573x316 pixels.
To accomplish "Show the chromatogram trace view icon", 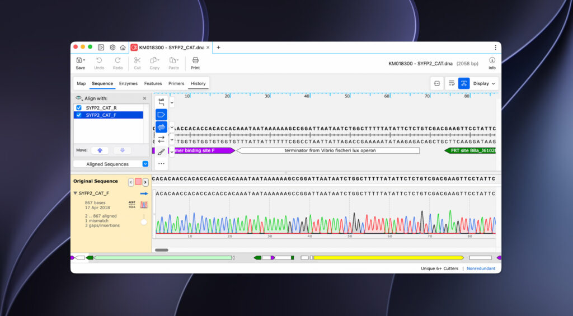I will pyautogui.click(x=144, y=205).
